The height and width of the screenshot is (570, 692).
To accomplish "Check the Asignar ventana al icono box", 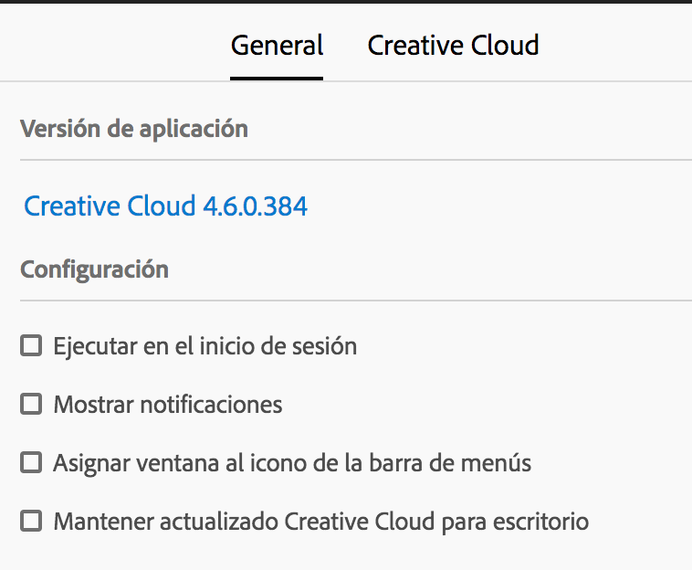I will (x=31, y=462).
